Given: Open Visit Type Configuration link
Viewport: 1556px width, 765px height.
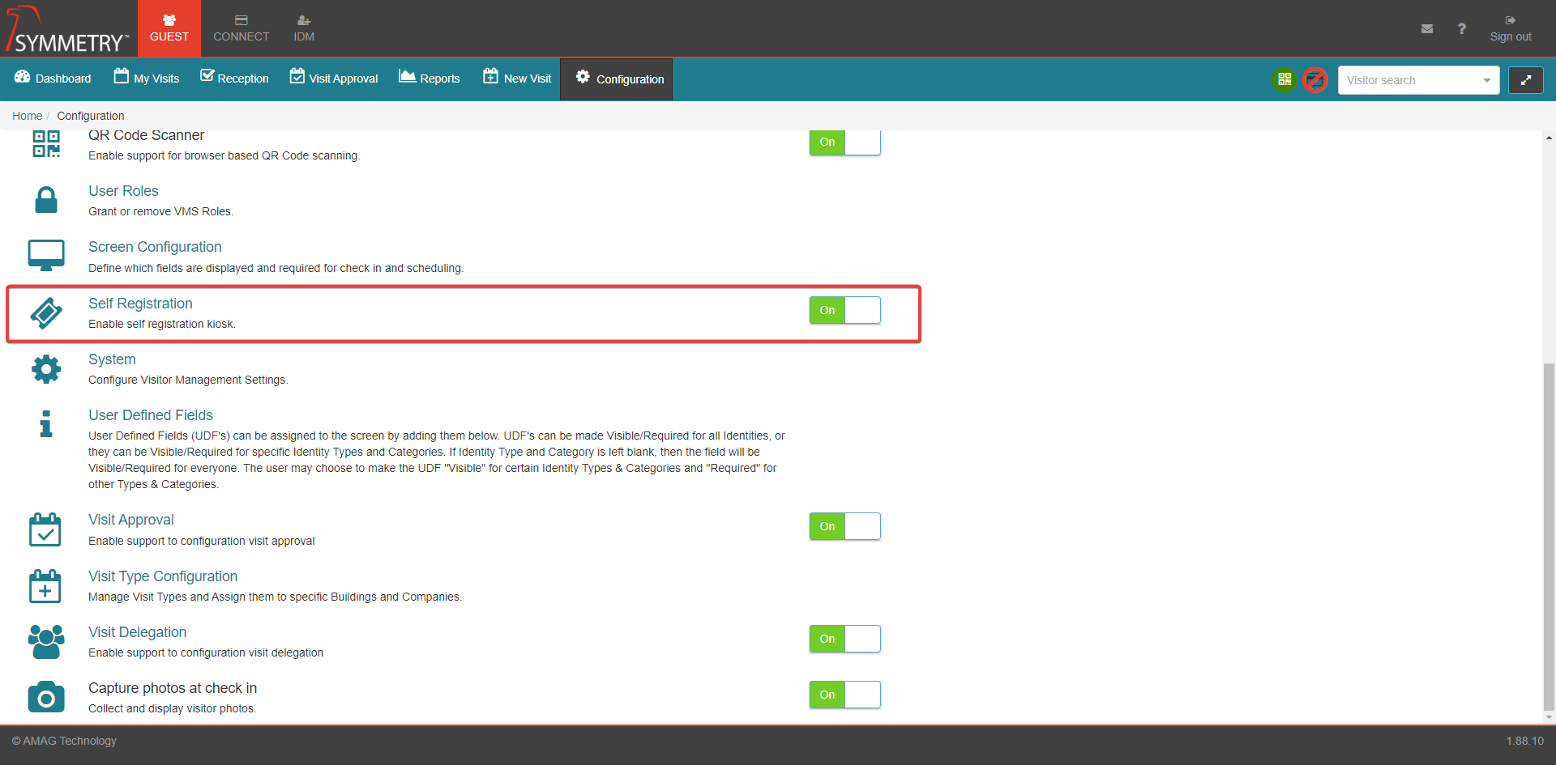Looking at the screenshot, I should tap(163, 576).
